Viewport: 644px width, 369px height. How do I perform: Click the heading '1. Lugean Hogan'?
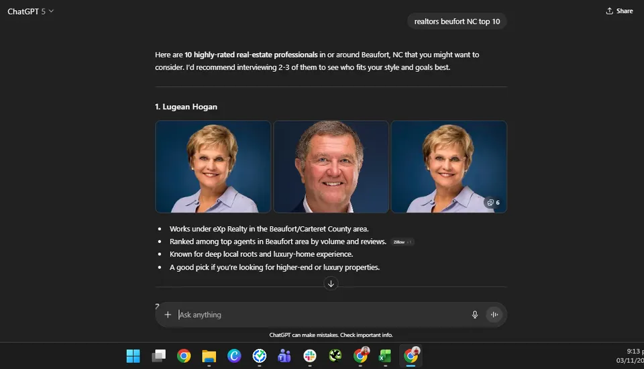(186, 107)
